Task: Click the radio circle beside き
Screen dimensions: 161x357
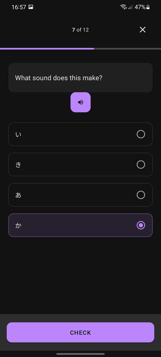Action: (141, 165)
